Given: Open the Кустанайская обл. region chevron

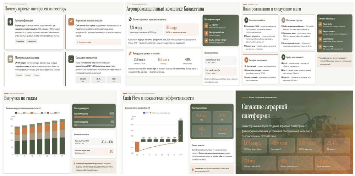Looking at the screenshot, I should (x=234, y=71).
